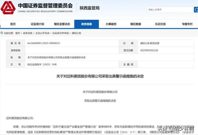This screenshot has height=135, width=198.
Task: Click the category value 通知公告;期货监管
Action: 150,43
